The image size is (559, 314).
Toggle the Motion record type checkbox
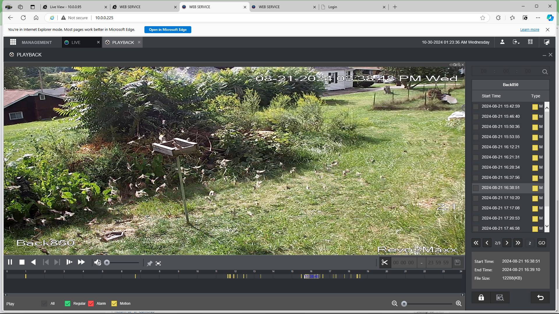coord(114,304)
